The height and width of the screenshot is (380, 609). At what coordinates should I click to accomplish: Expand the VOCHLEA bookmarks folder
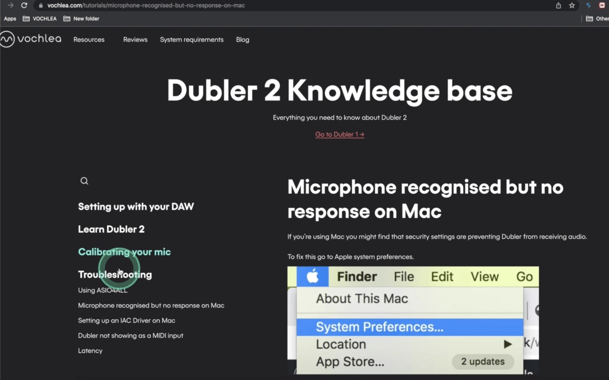[x=39, y=18]
